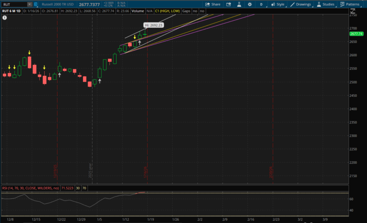Open the D timeframe dropdown
Viewport: 367px width, 223px height.
(261, 4)
